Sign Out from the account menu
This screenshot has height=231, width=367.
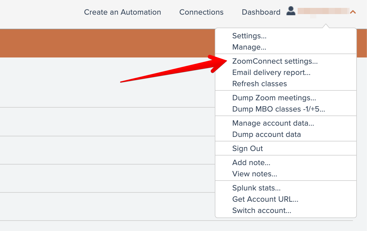pyautogui.click(x=247, y=148)
